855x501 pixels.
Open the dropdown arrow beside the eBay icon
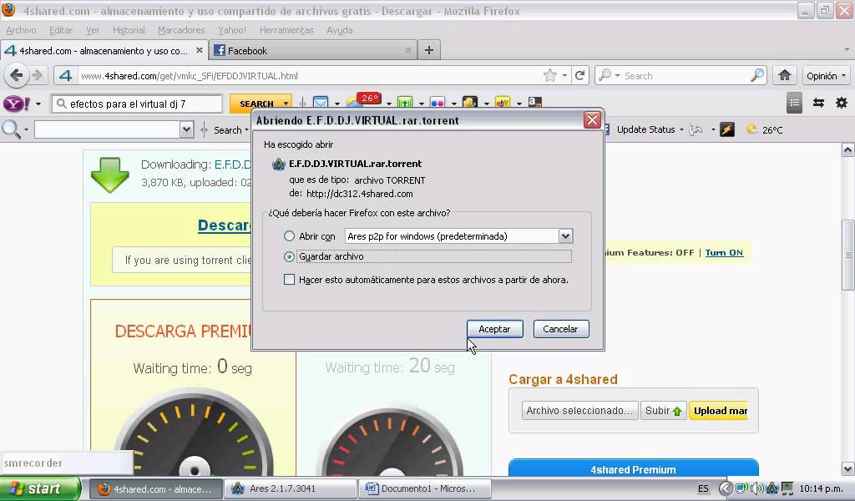click(x=519, y=104)
